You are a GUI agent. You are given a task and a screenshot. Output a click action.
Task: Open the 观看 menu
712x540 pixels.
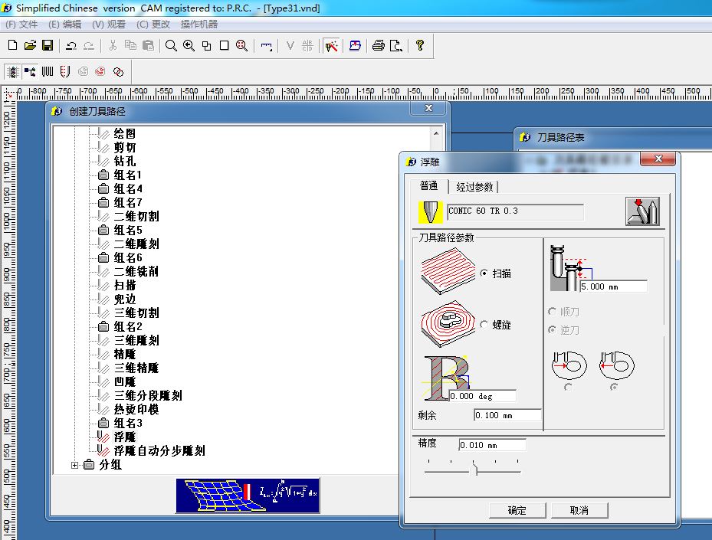[x=109, y=24]
